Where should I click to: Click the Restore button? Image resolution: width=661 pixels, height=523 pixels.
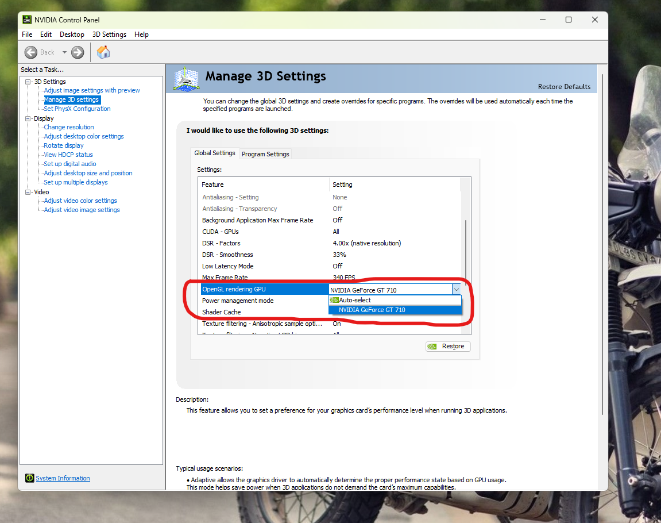click(x=448, y=346)
